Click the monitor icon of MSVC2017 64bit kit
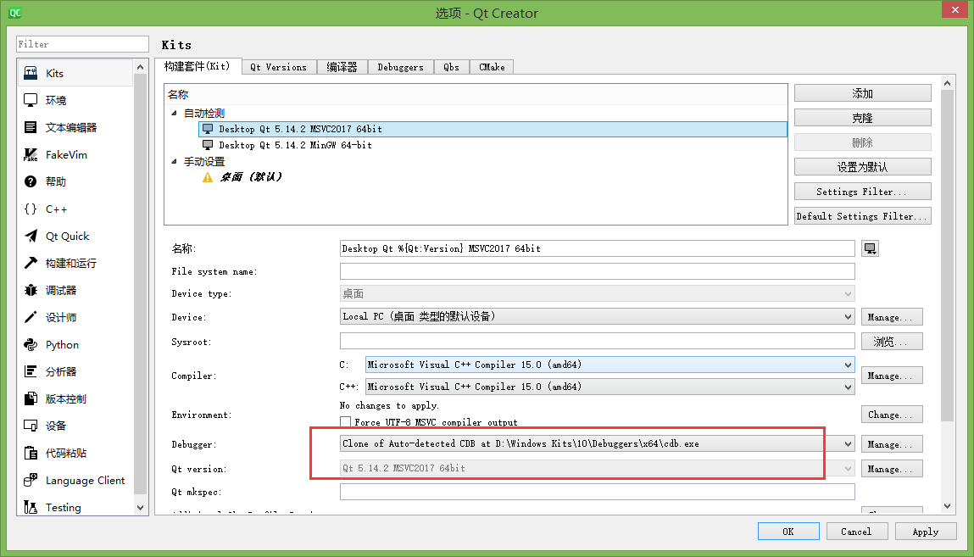Image resolution: width=974 pixels, height=557 pixels. tap(208, 129)
